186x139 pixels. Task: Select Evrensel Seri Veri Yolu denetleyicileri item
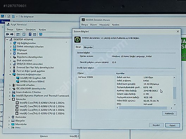pyautogui.click(x=35, y=67)
